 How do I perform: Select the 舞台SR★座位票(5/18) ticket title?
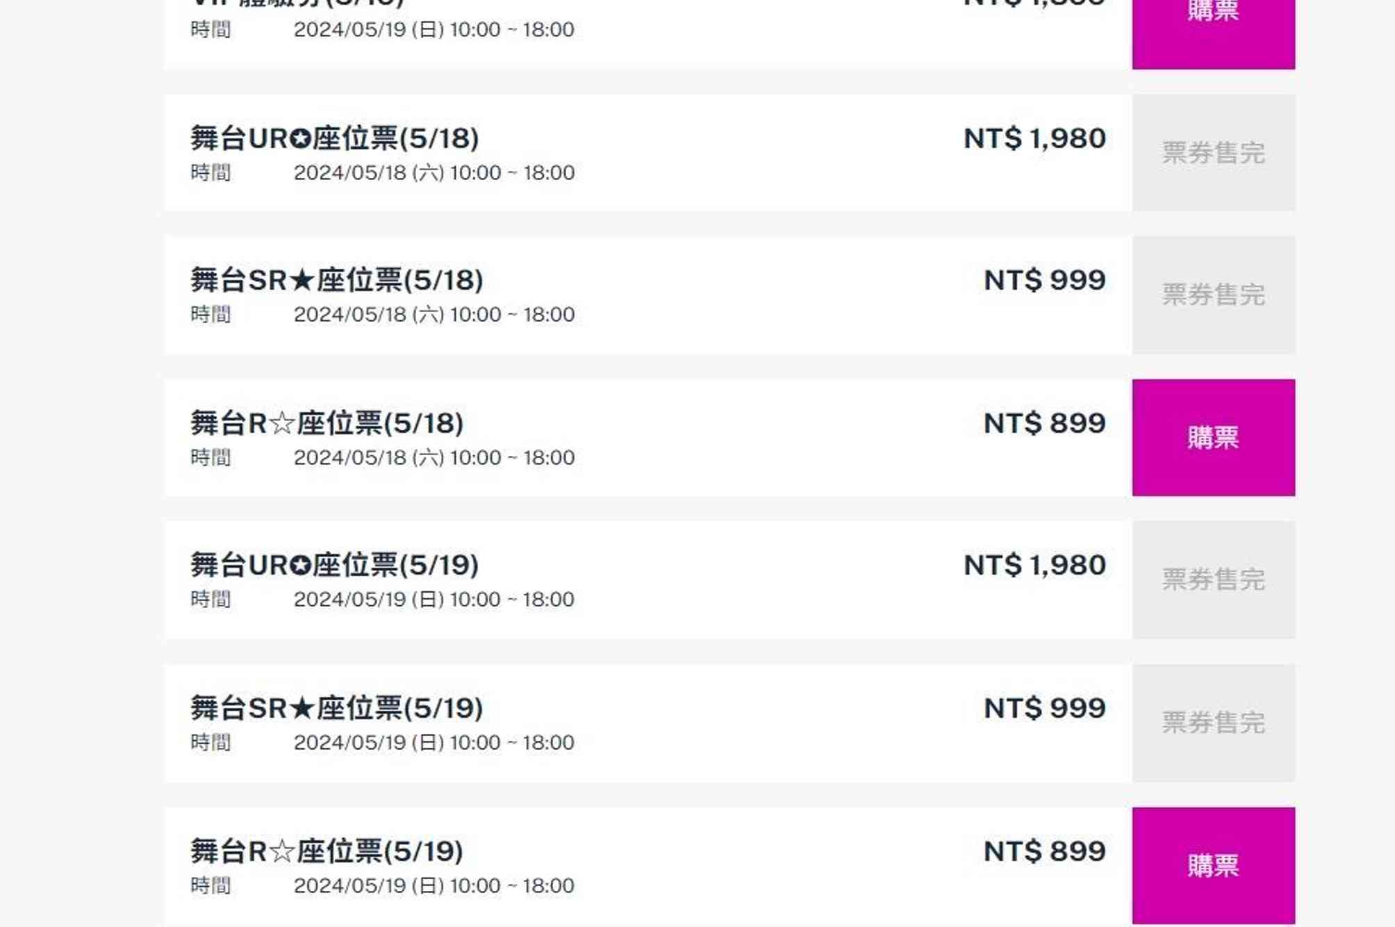[x=337, y=280]
